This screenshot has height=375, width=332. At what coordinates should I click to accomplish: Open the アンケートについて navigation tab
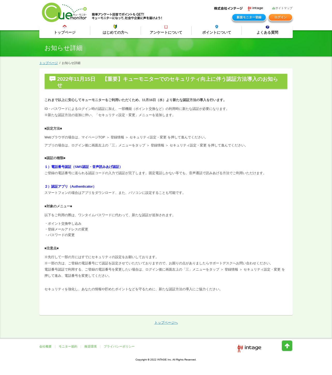(166, 31)
